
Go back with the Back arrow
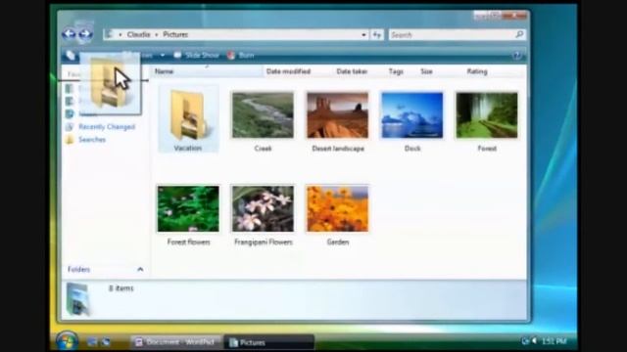click(70, 34)
